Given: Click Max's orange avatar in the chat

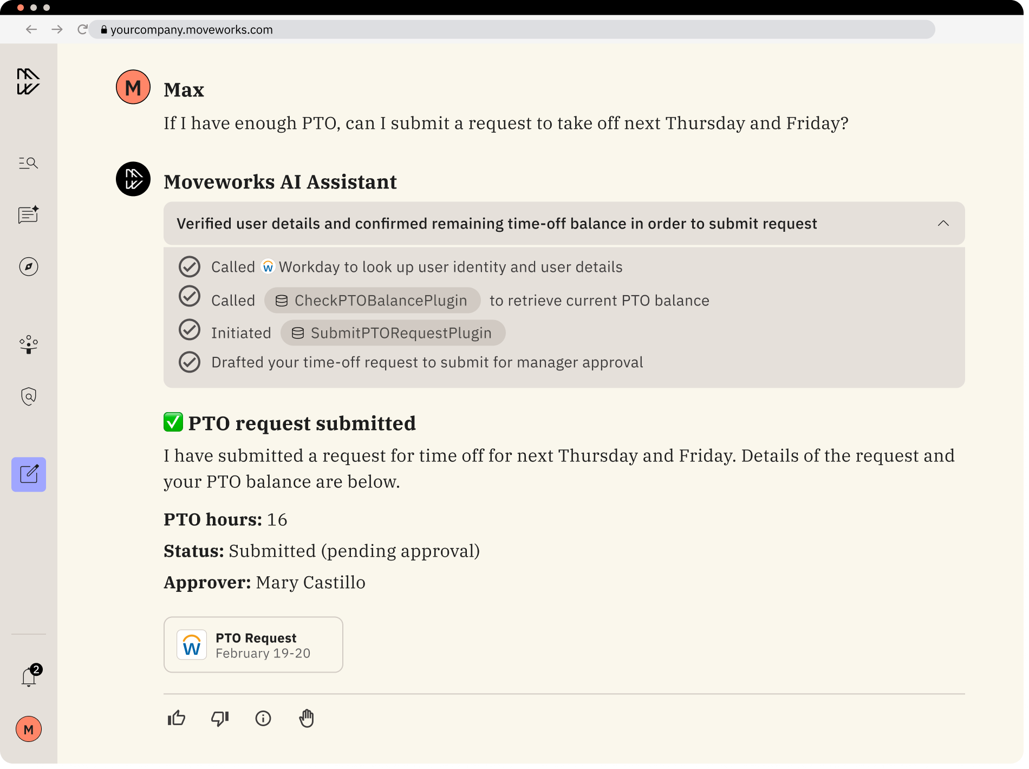Looking at the screenshot, I should point(133,87).
